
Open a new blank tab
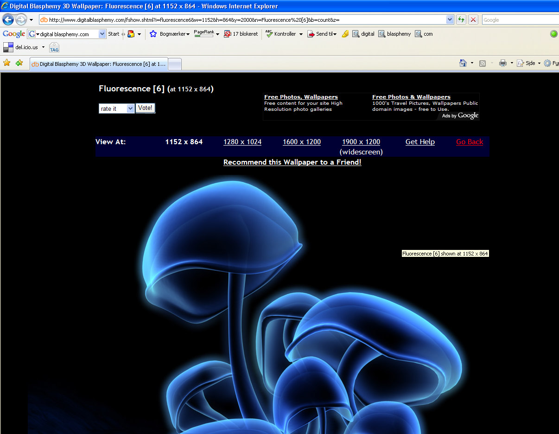pos(174,64)
